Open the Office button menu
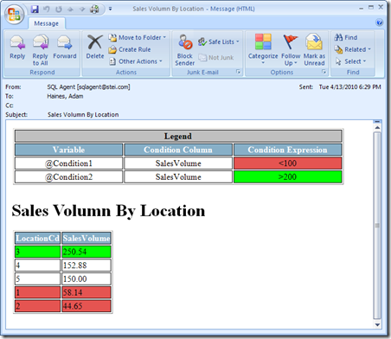 click(15, 14)
